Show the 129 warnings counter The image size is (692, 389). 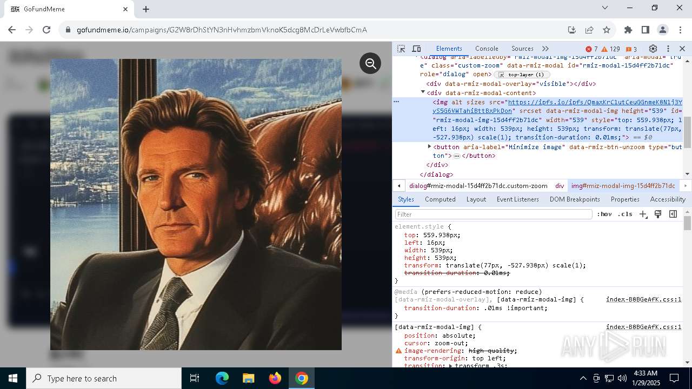tap(610, 49)
